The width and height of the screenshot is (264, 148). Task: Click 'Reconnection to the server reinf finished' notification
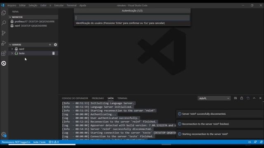(205, 124)
